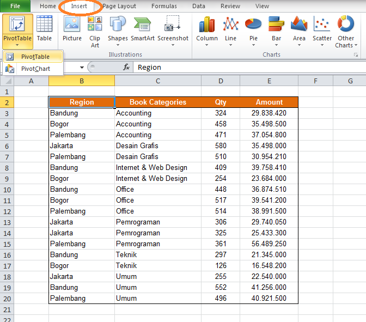Insert a Pie chart

pyautogui.click(x=253, y=31)
